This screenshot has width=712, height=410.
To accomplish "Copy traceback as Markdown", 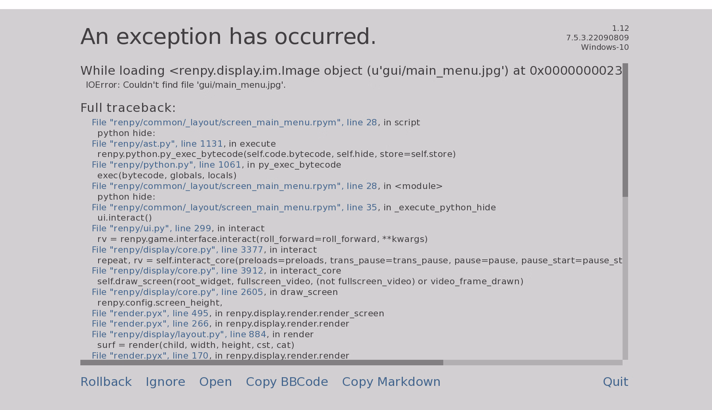I will pyautogui.click(x=391, y=382).
